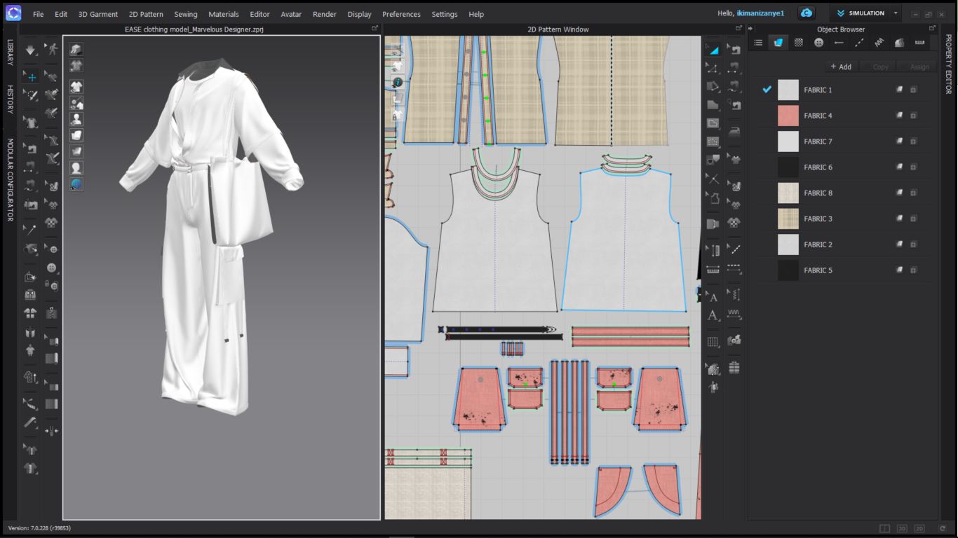The image size is (958, 538).
Task: Expand the LIBRARY side panel
Action: coord(10,53)
